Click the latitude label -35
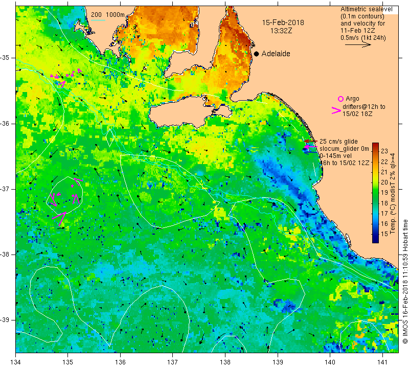This screenshot has height=368, width=409. pyautogui.click(x=6, y=58)
